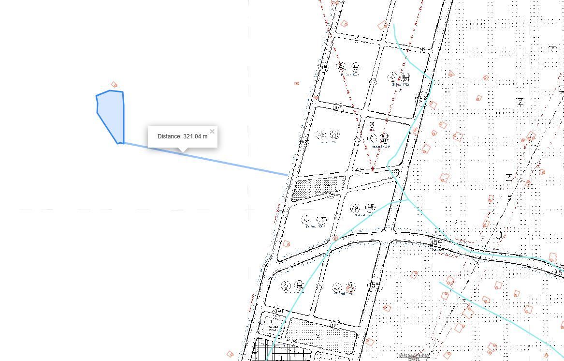Click the boxed X symbol inside the city block

(x=372, y=124)
